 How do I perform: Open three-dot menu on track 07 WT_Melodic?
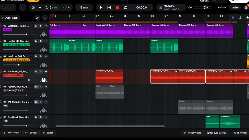[32, 102]
